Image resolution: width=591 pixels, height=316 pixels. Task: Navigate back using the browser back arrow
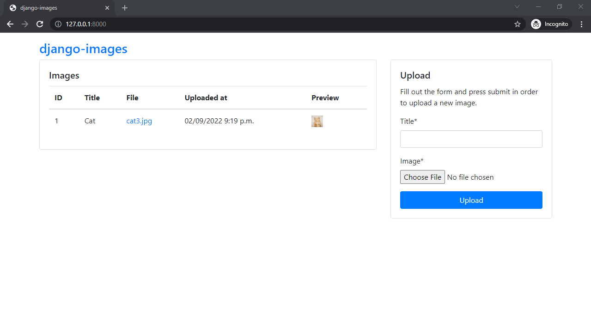[10, 24]
